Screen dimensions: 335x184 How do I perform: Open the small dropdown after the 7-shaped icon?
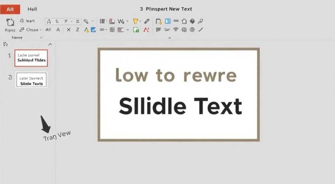coord(72,21)
